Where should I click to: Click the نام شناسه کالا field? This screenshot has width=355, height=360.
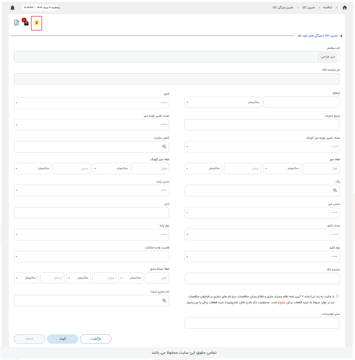click(177, 79)
